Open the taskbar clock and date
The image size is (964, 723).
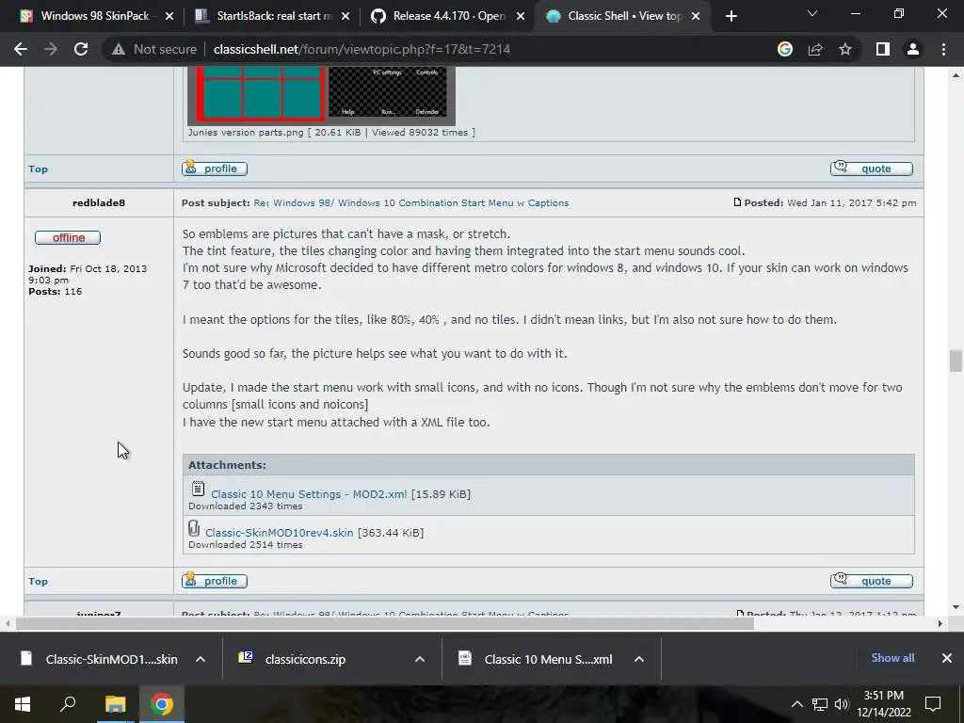883,704
